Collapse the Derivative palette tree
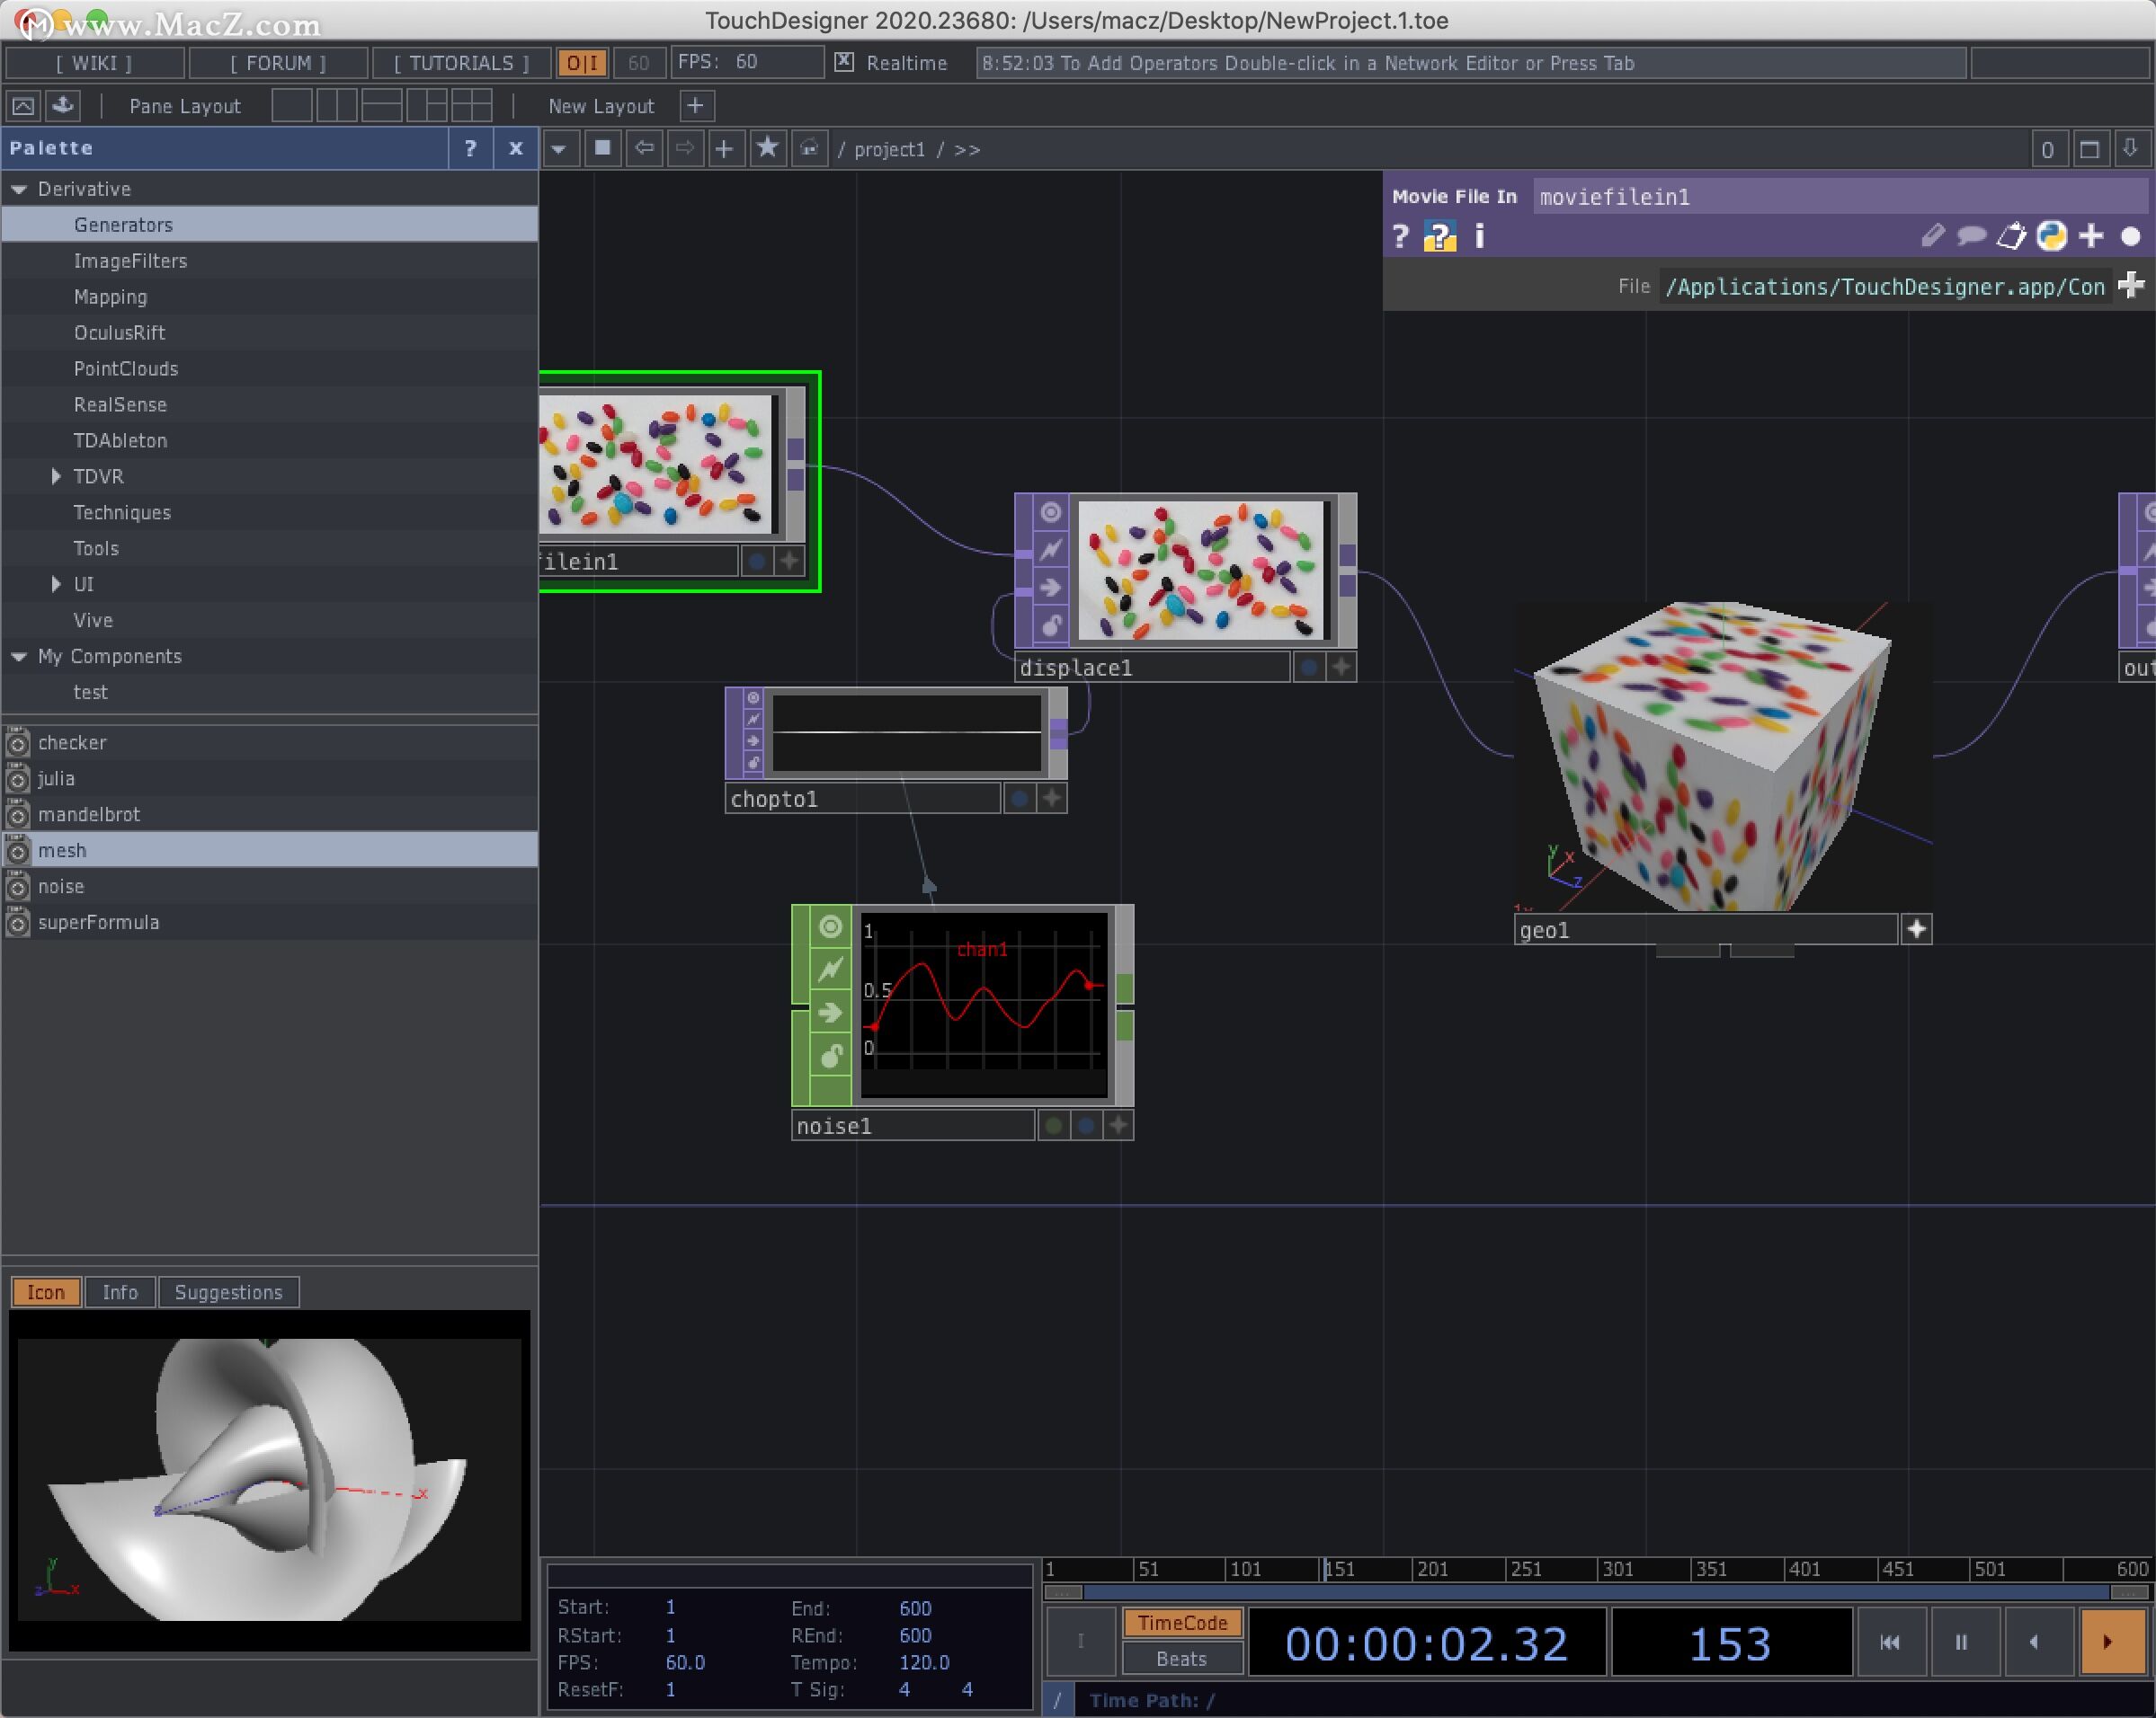 coord(19,189)
